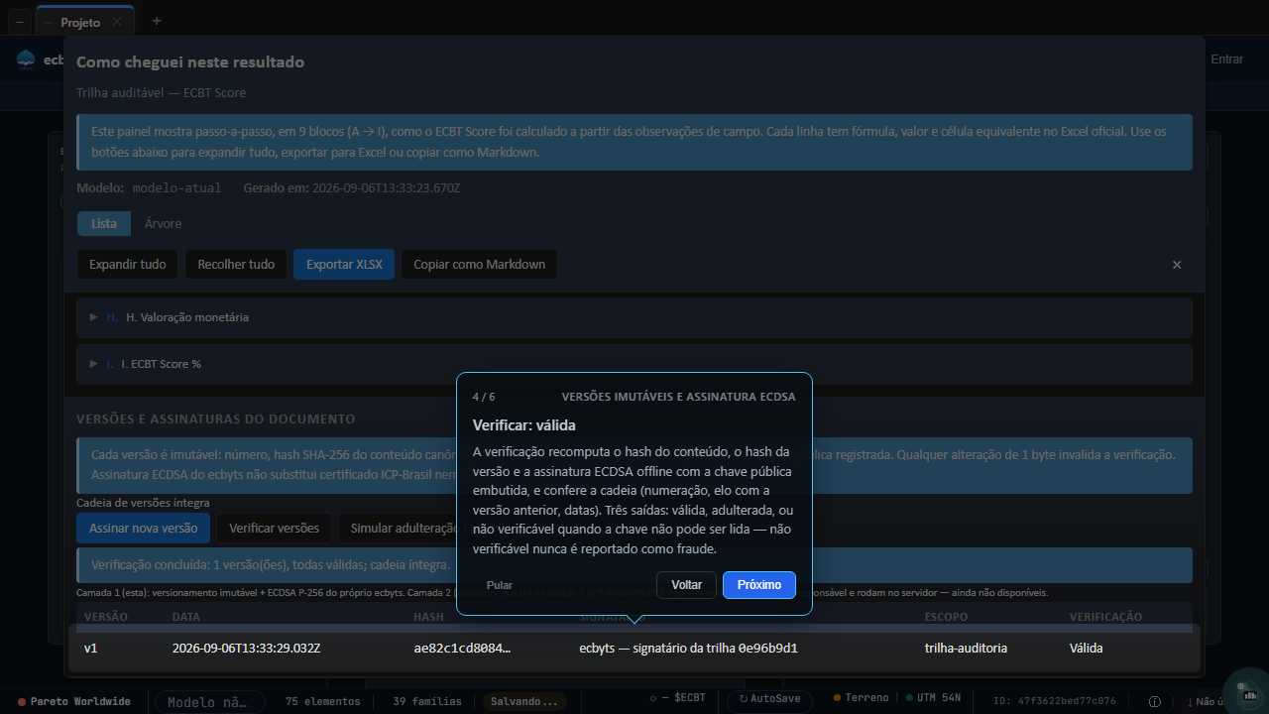Click the hash ae82c1cd8084… cell
The image size is (1269, 714).
point(463,649)
